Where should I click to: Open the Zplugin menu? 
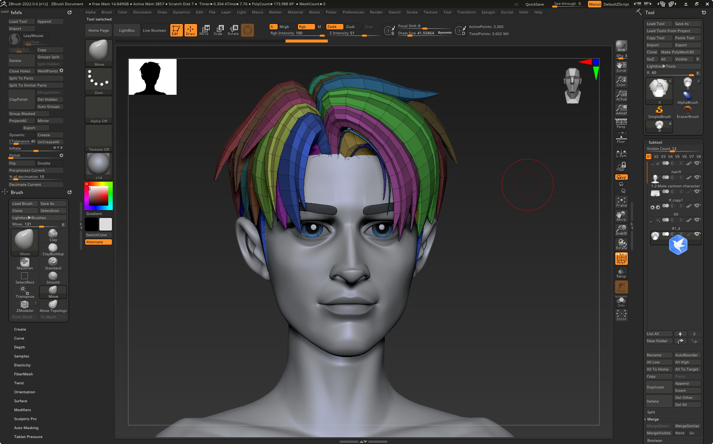point(488,12)
